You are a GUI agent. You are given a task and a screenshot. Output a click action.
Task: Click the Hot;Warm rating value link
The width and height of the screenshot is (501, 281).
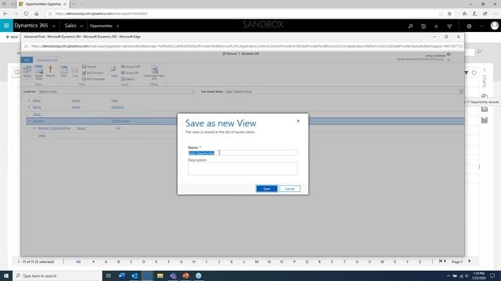pos(117,108)
